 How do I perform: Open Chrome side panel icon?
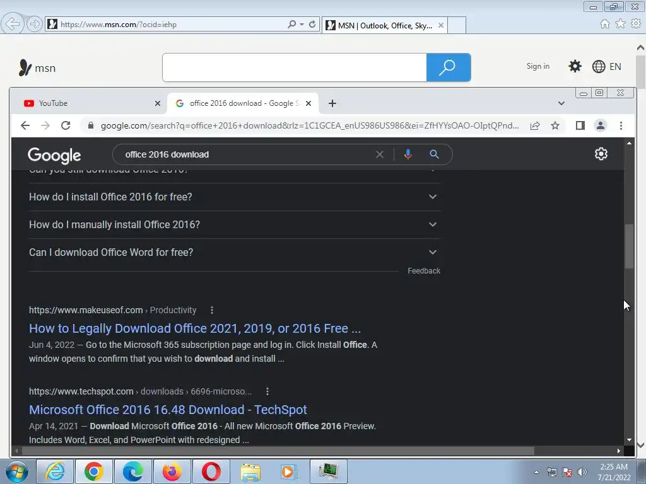(580, 125)
